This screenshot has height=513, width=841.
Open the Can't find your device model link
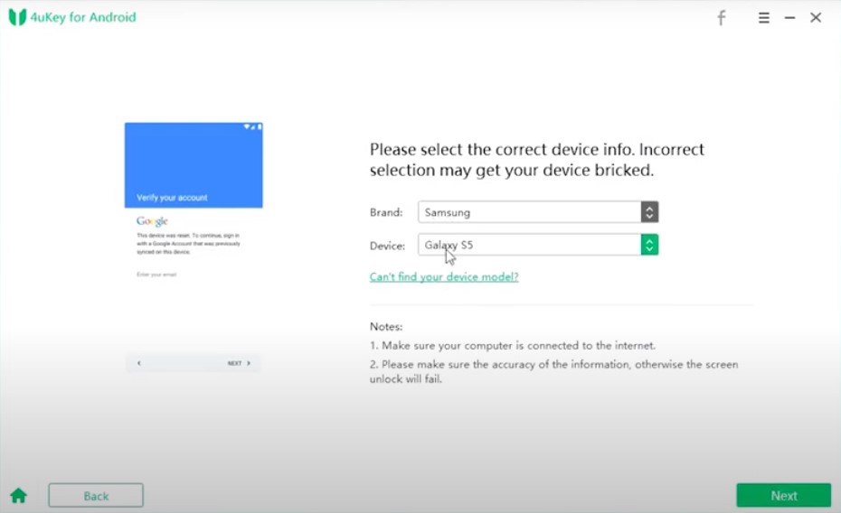[x=444, y=277]
